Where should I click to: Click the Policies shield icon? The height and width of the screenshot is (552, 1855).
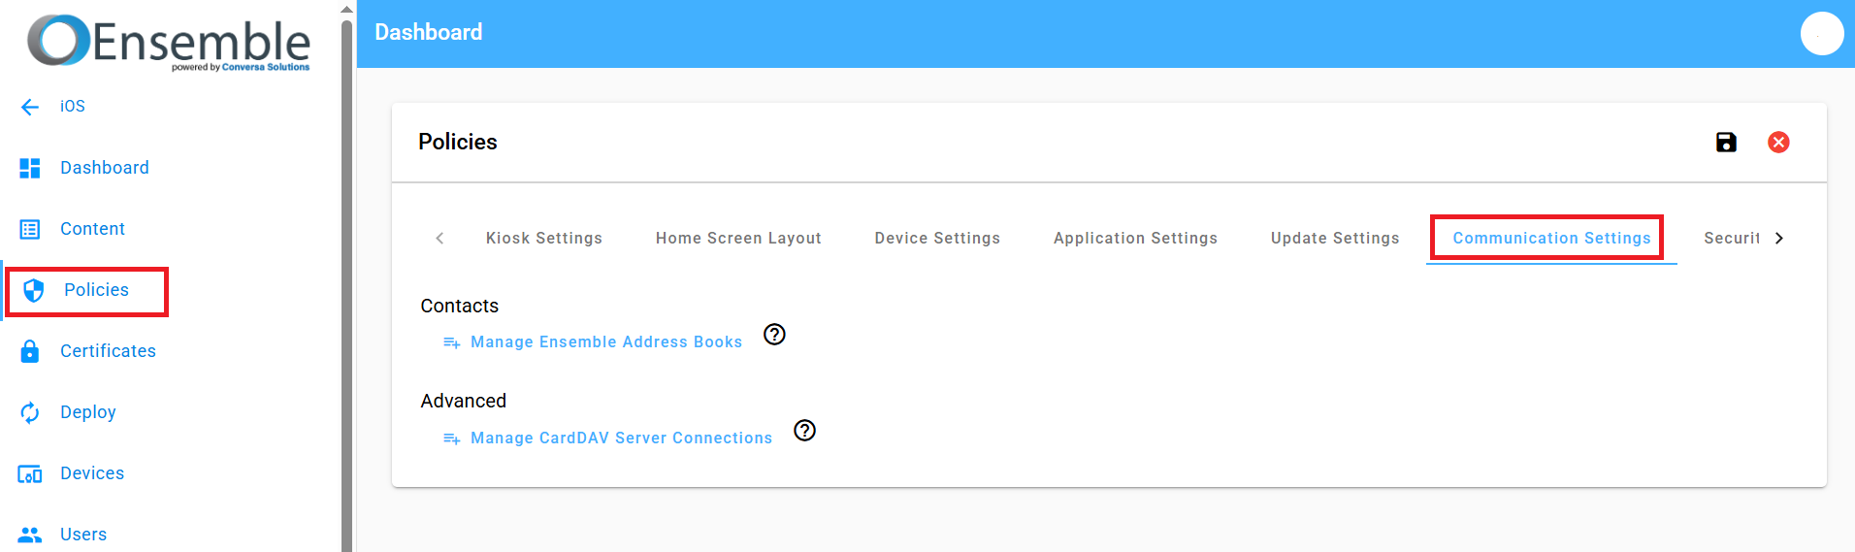(x=34, y=290)
